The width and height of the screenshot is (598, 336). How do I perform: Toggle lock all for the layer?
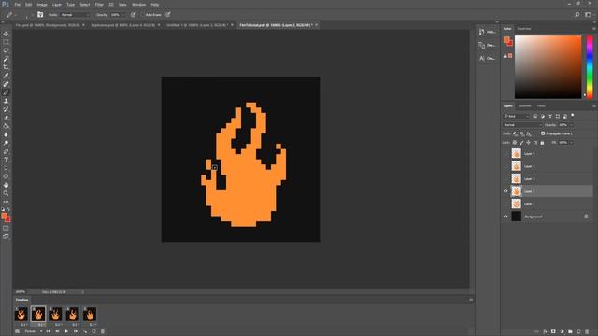tap(542, 143)
